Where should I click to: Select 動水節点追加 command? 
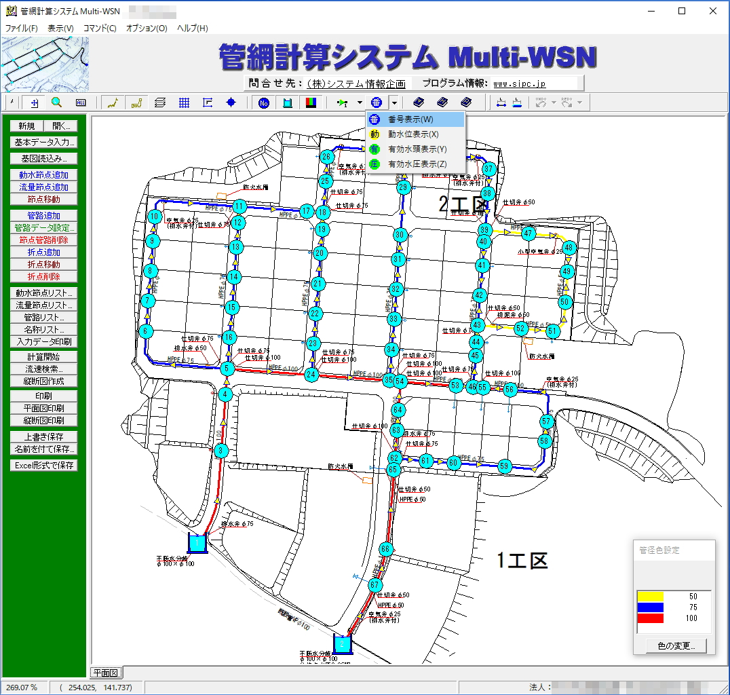point(44,175)
